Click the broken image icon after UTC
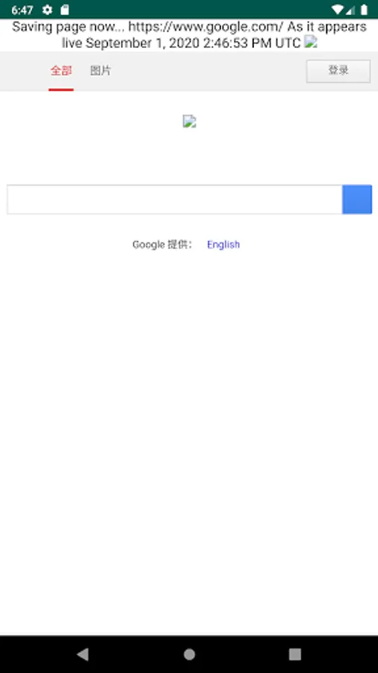Image resolution: width=378 pixels, height=673 pixels. pos(310,42)
